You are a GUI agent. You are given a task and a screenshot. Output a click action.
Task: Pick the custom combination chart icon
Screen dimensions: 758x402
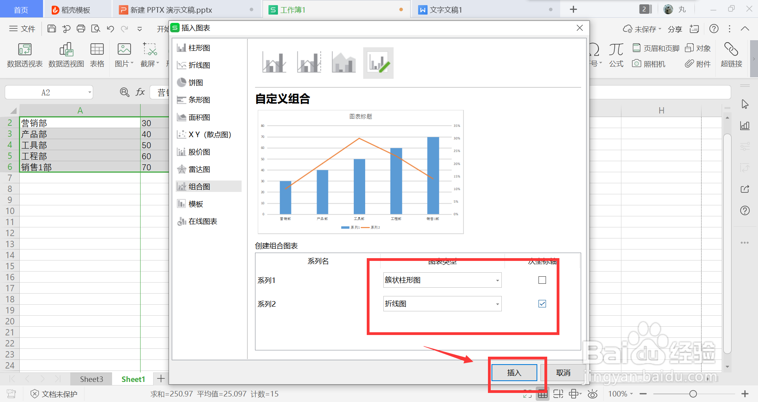378,63
